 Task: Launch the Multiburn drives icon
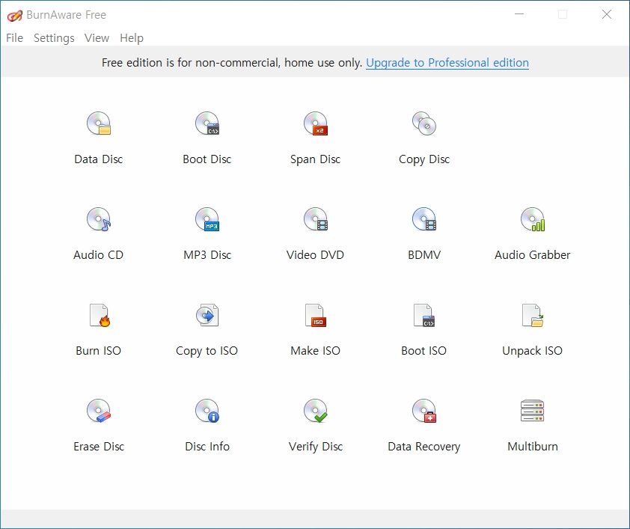[x=533, y=411]
